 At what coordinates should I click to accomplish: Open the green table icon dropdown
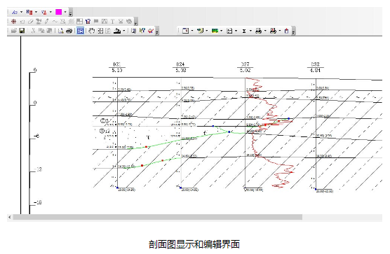[x=221, y=31]
